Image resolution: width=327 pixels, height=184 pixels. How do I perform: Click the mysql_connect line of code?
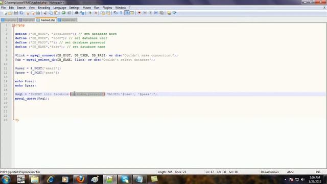click(x=97, y=55)
